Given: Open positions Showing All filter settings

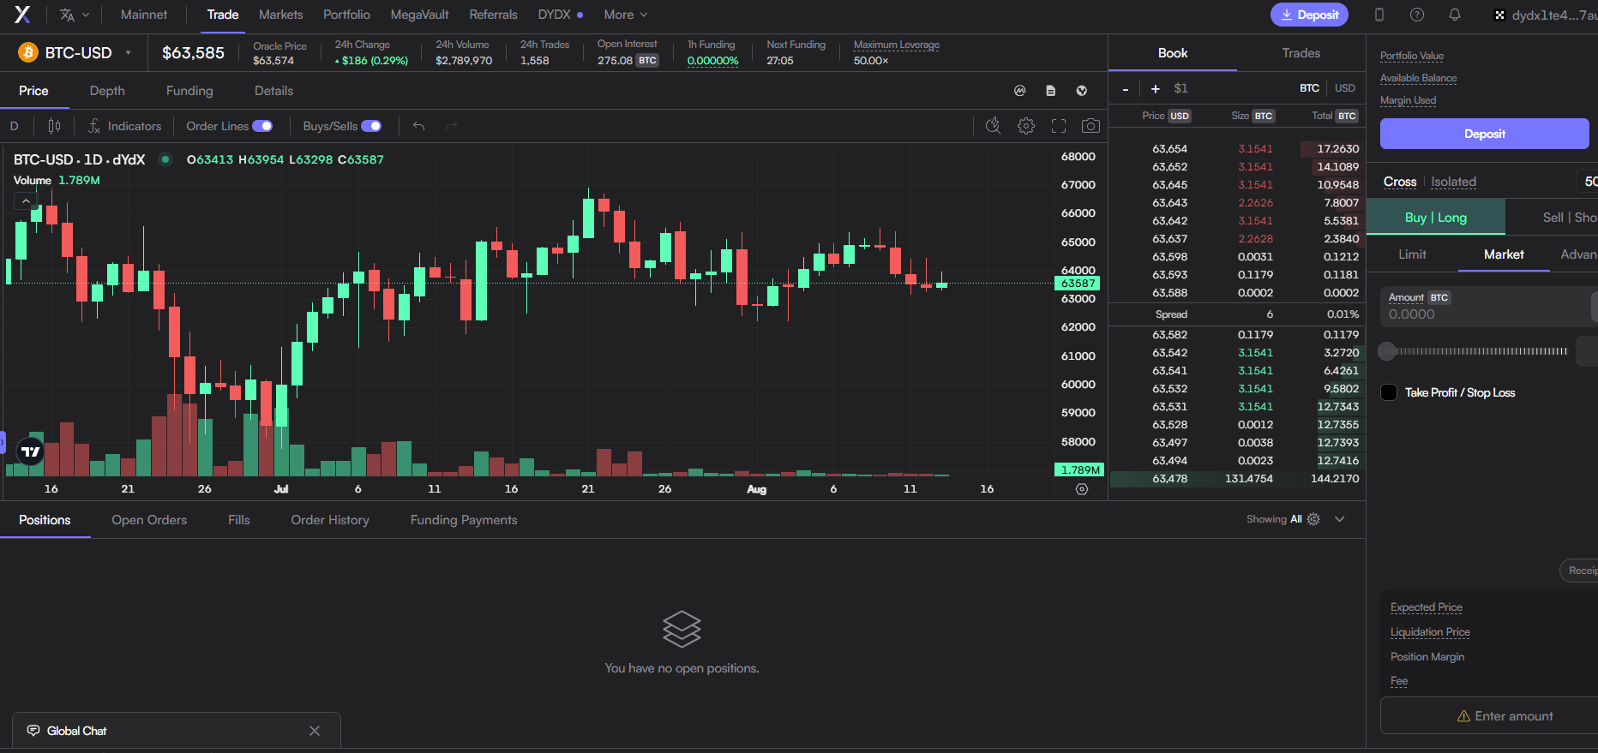Looking at the screenshot, I should (1313, 519).
